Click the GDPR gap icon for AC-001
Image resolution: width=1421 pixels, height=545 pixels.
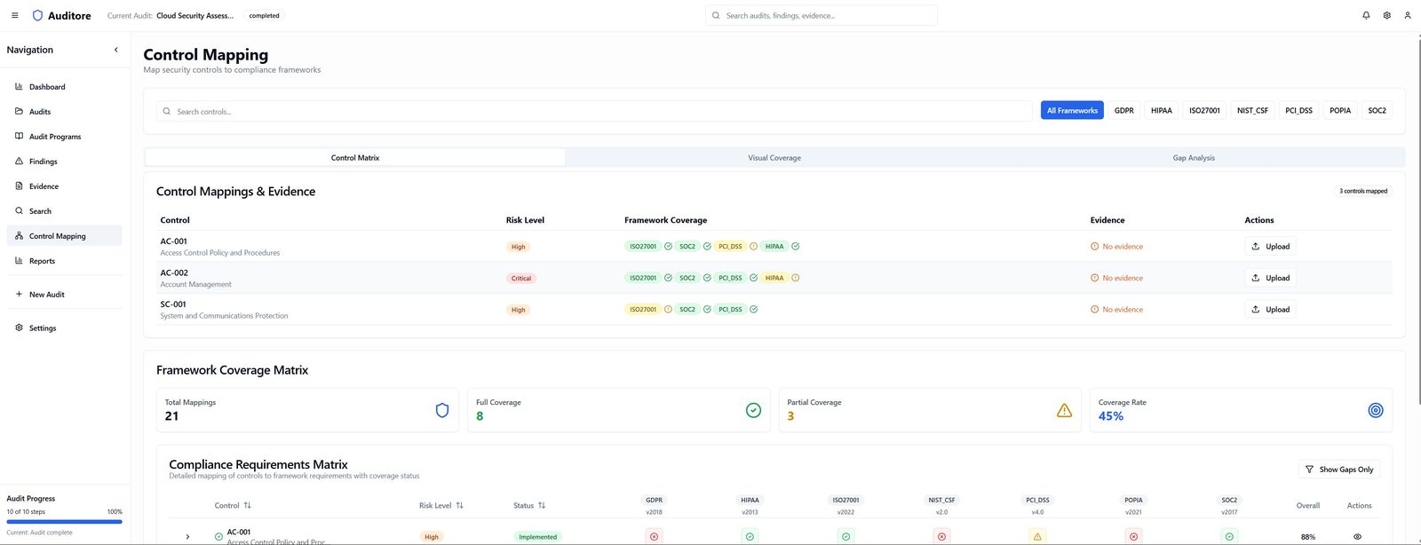coord(655,537)
